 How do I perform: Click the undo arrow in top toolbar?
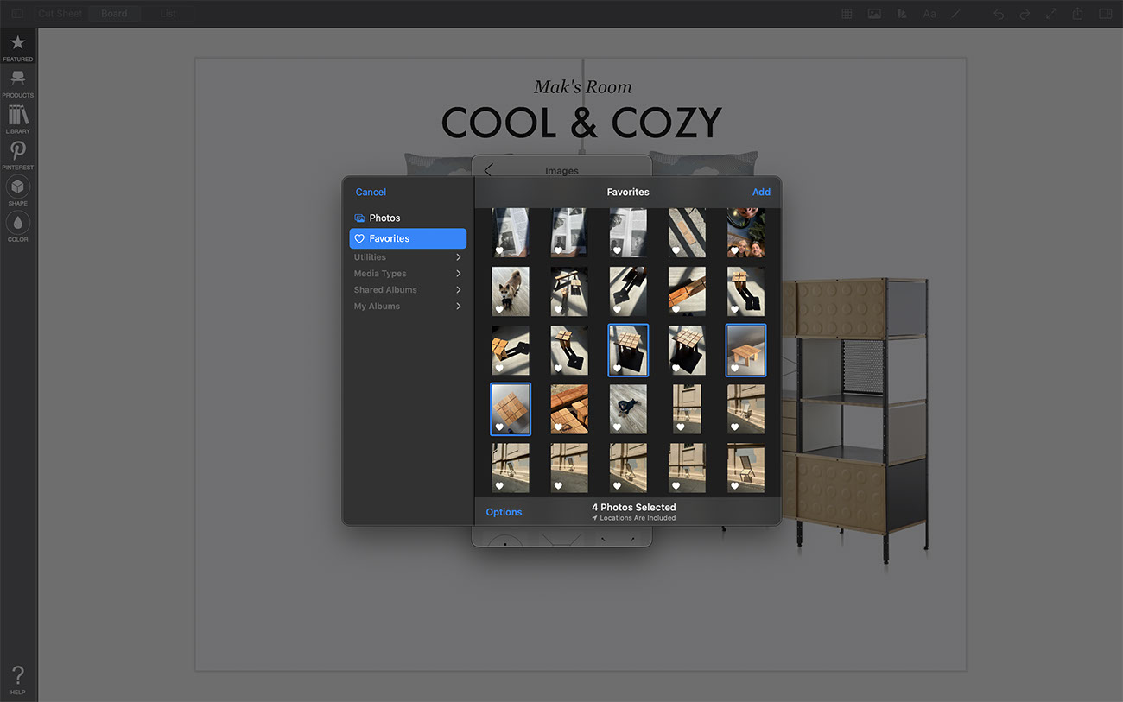[999, 14]
